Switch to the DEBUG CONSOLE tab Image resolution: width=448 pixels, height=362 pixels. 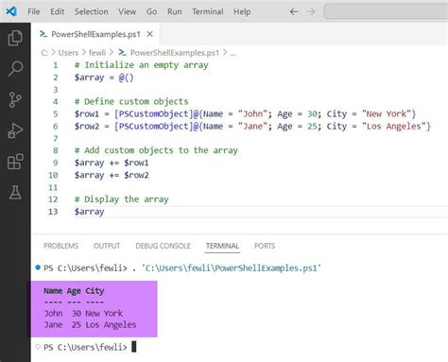[x=163, y=246]
